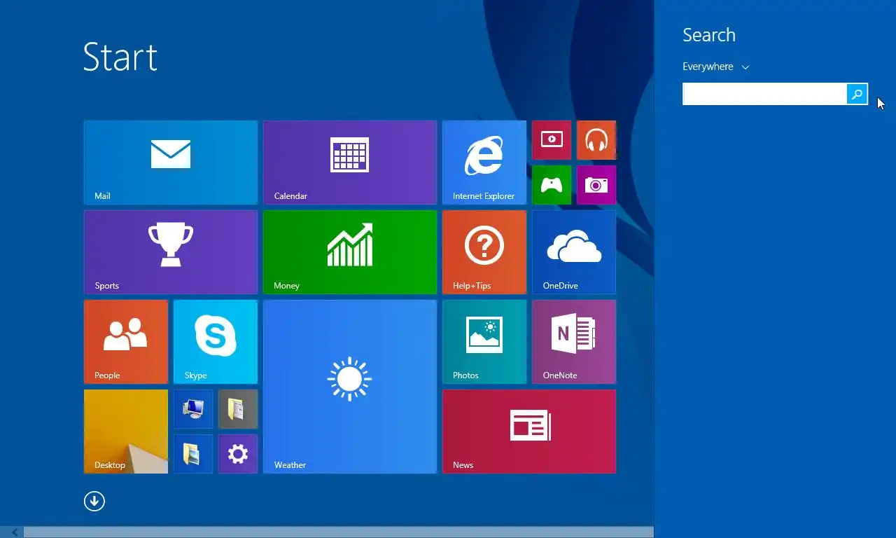Open the Calendar tile

pyautogui.click(x=350, y=163)
